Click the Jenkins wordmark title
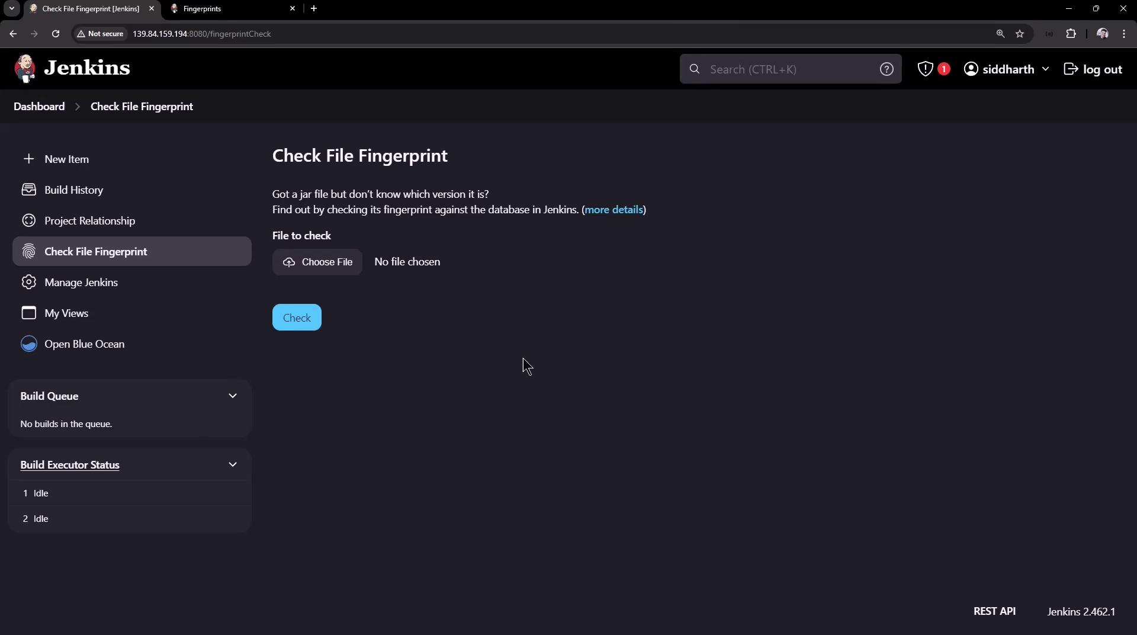 [87, 68]
